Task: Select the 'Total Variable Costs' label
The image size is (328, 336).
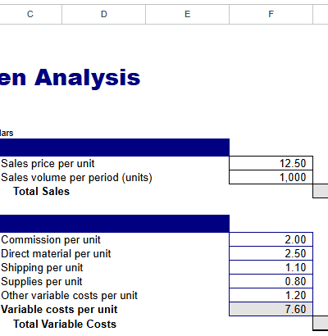Action: pos(65,324)
